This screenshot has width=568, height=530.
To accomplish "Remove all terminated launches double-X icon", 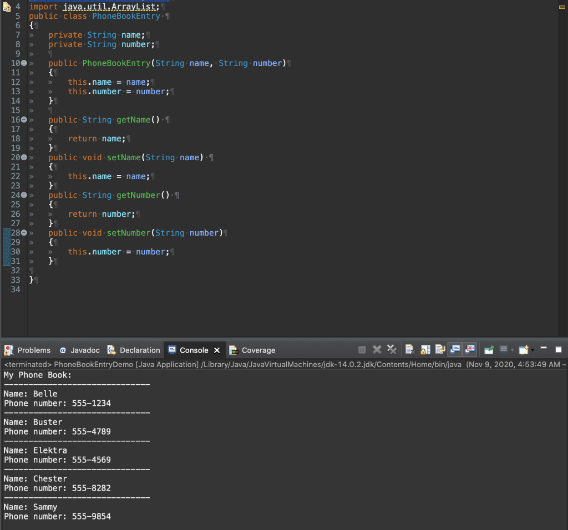I will click(392, 349).
